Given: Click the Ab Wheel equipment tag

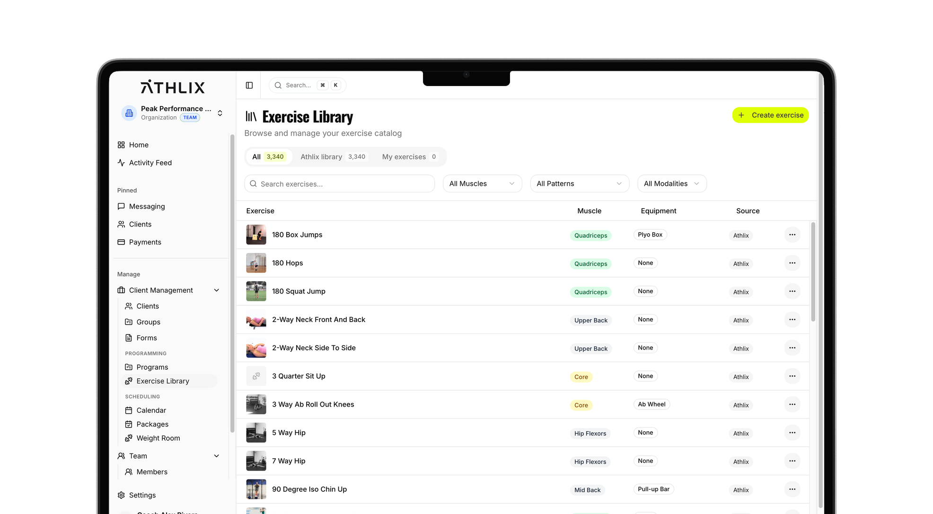Looking at the screenshot, I should [x=651, y=404].
